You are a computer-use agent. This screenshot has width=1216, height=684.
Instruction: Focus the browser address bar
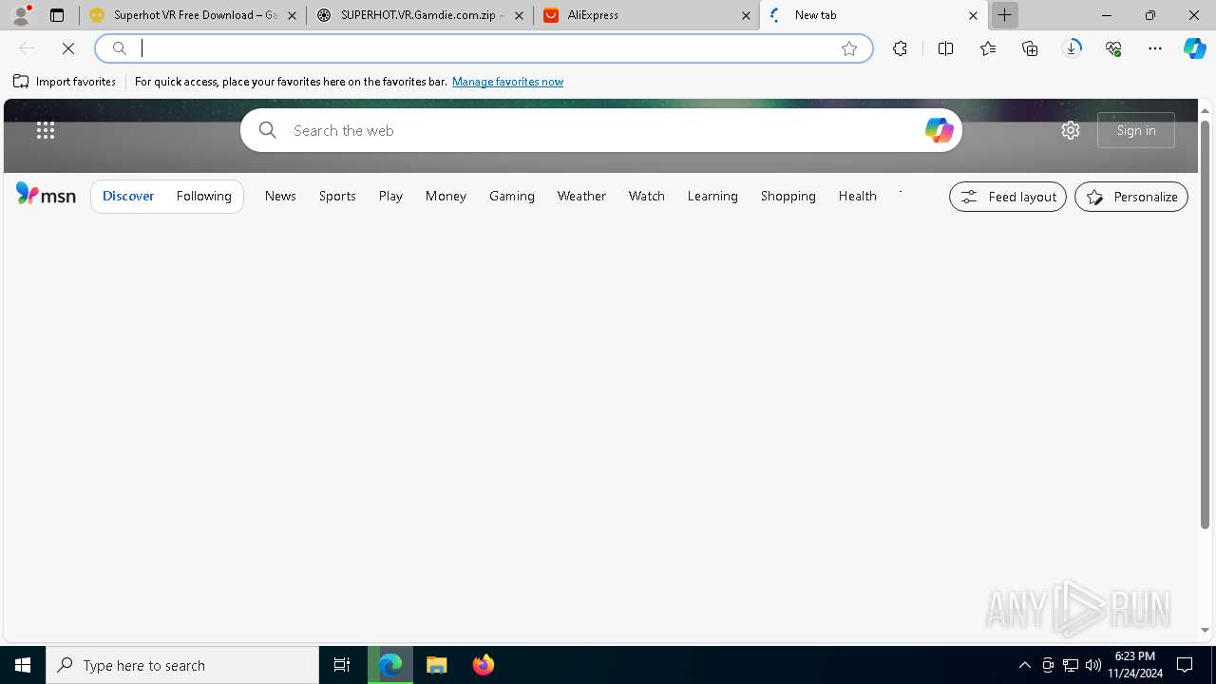click(484, 48)
